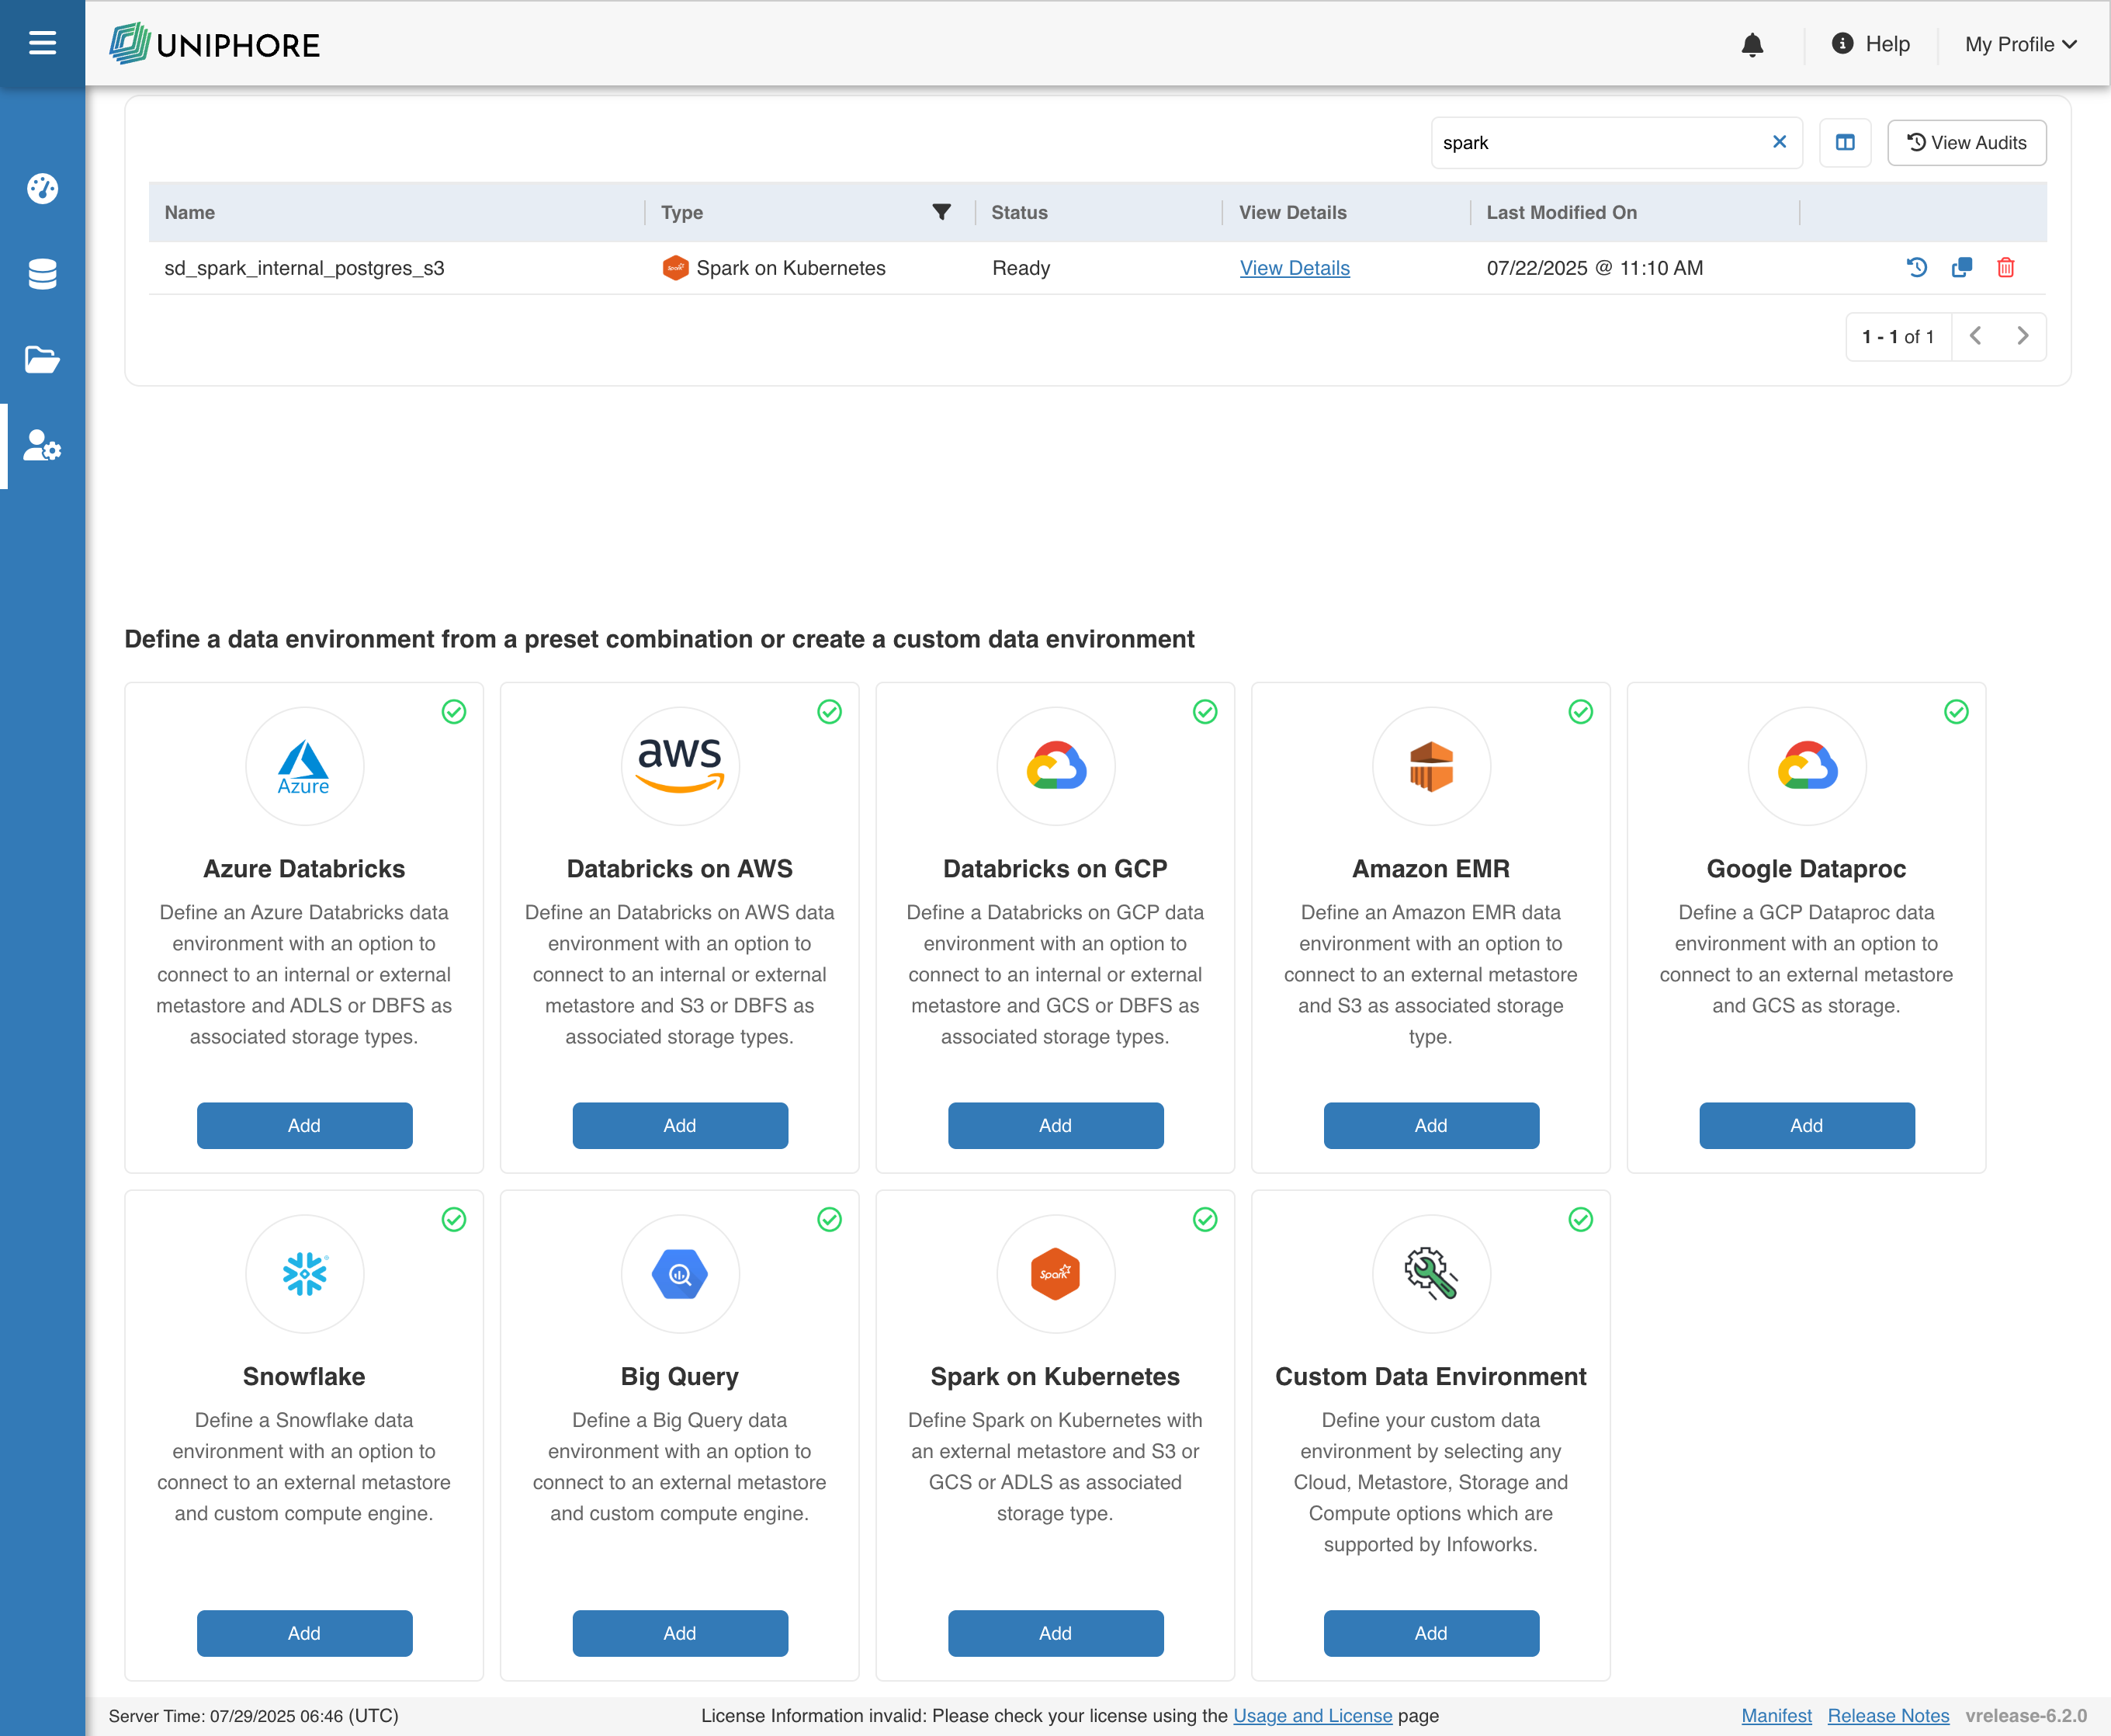Click the Custom Data Environment green checkmark

pyautogui.click(x=1580, y=1219)
